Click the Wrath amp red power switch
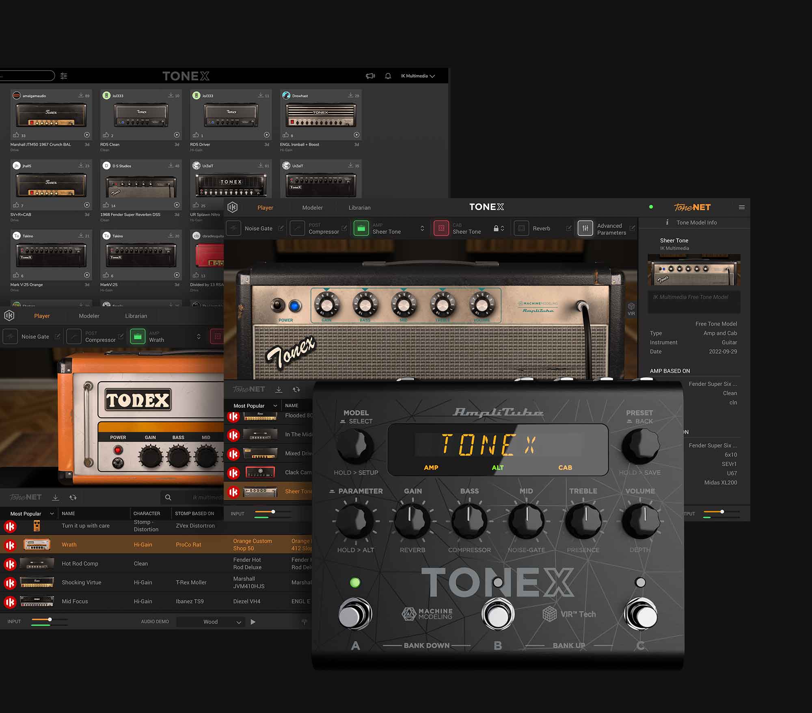 (x=118, y=450)
